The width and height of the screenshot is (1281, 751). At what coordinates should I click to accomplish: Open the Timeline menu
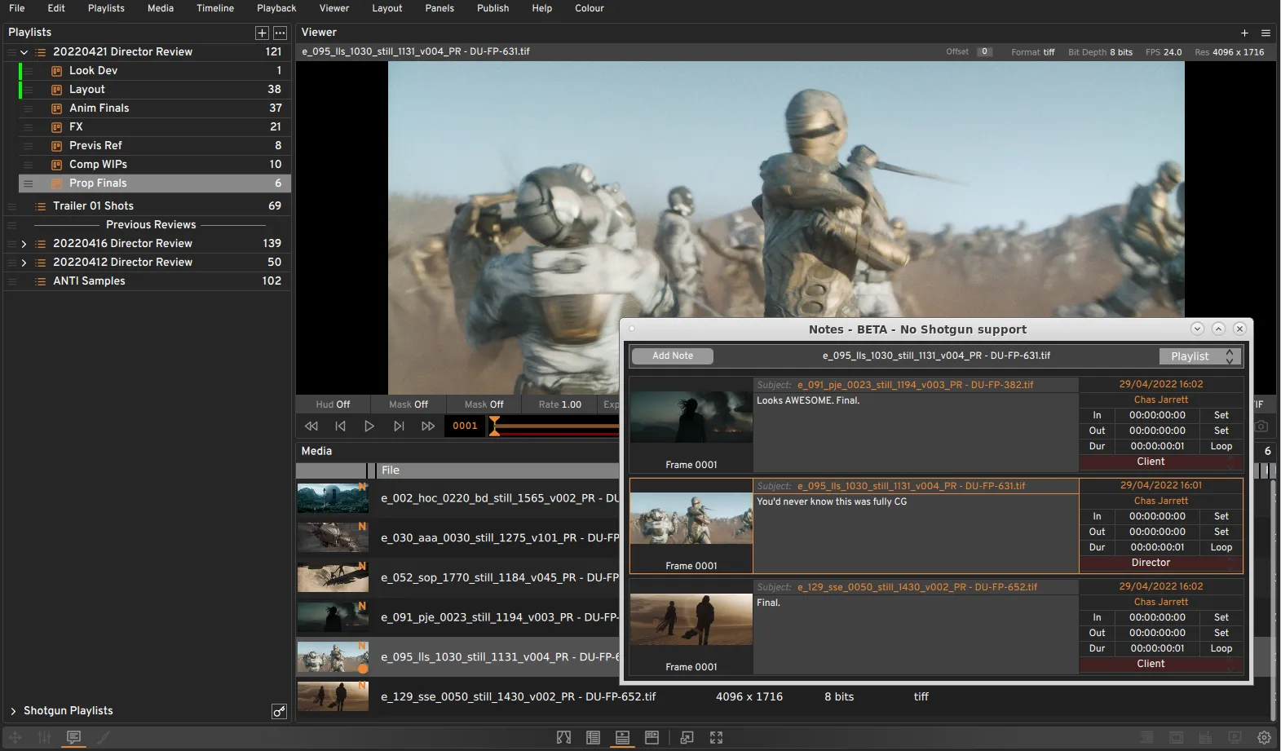[x=215, y=8]
